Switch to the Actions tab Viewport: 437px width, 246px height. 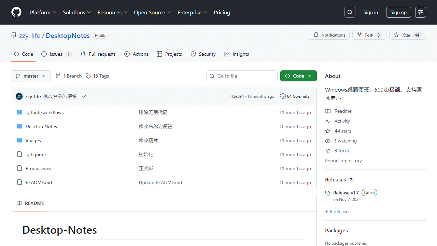click(136, 54)
